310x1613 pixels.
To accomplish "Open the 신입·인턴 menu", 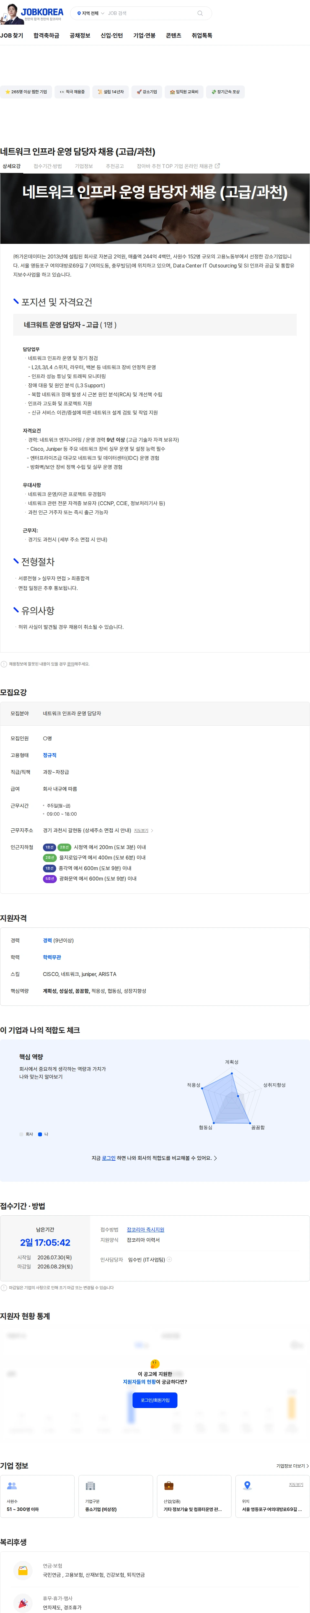I will 112,36.
